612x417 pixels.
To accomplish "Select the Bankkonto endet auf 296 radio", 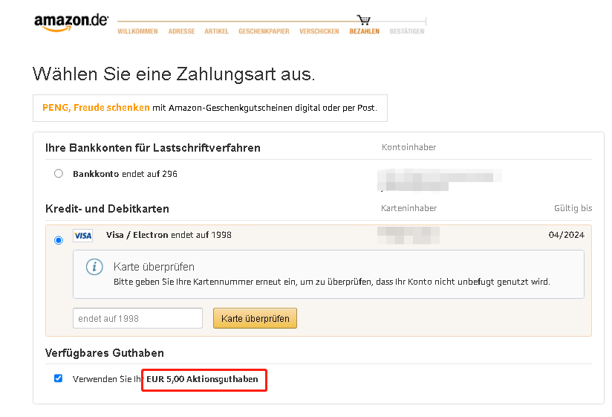I will click(x=59, y=173).
